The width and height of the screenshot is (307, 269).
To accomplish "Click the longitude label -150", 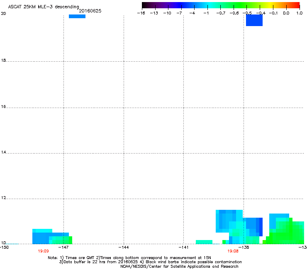I will 4,247.
